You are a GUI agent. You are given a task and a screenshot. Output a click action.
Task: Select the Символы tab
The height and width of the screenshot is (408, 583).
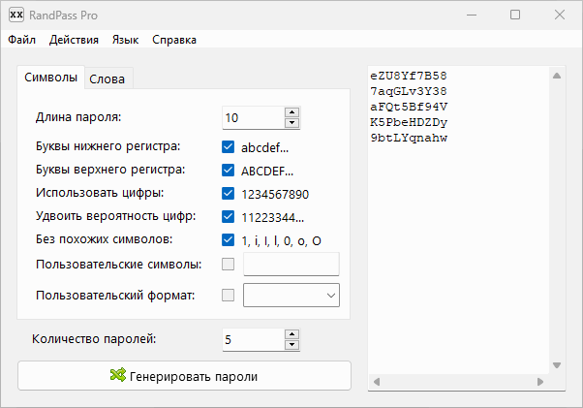(51, 78)
